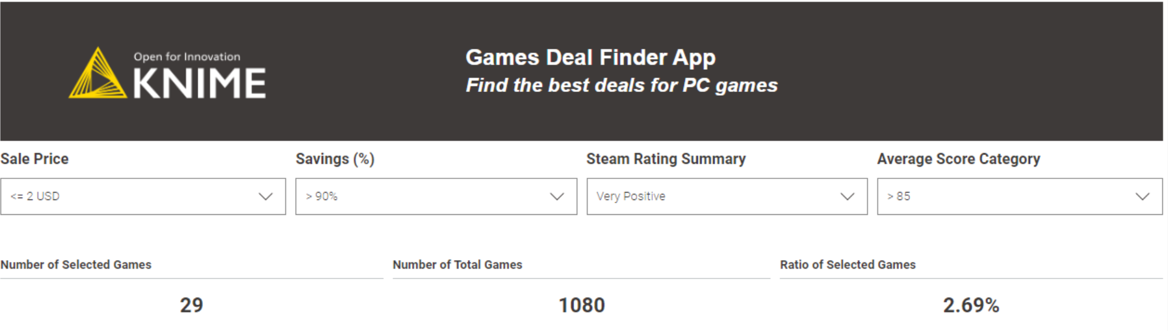
Task: Click the Steam Rating Summary label
Action: (666, 159)
